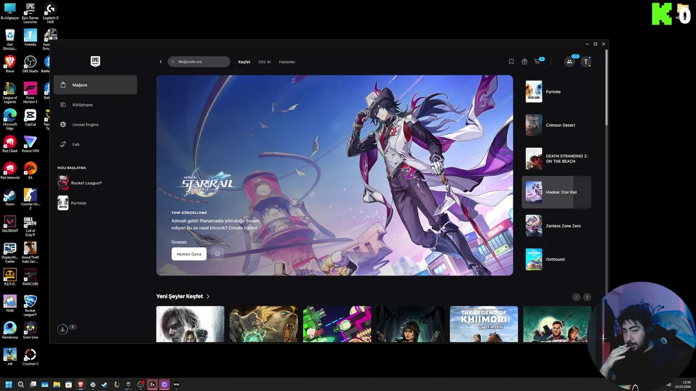Select Honkai: Star Rail in featured list
The image size is (696, 391).
556,192
